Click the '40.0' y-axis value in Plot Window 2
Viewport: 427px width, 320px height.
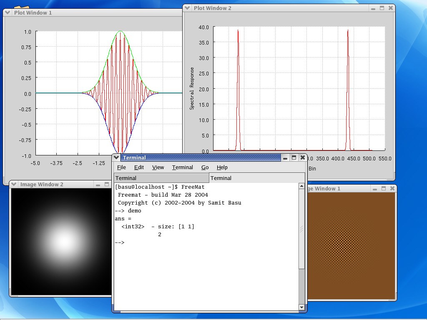203,27
